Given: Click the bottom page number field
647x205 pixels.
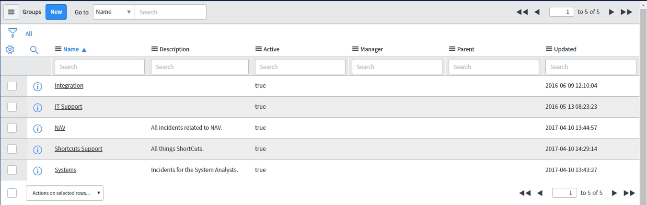Looking at the screenshot, I should click(x=565, y=193).
